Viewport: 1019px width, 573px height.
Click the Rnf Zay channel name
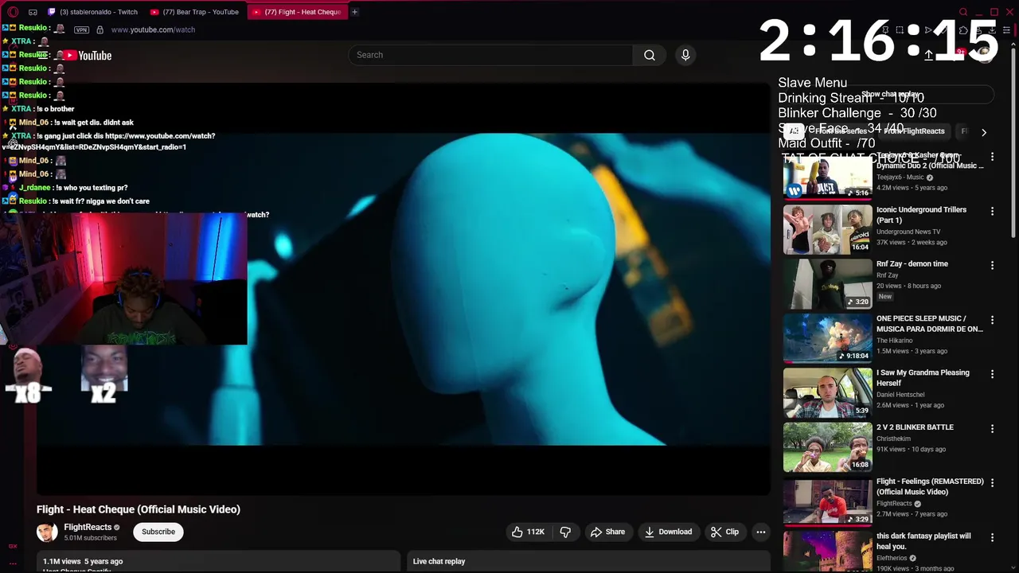887,275
